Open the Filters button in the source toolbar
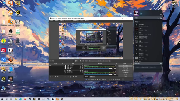The width and height of the screenshot is (180, 101). pyautogui.click(x=82, y=61)
